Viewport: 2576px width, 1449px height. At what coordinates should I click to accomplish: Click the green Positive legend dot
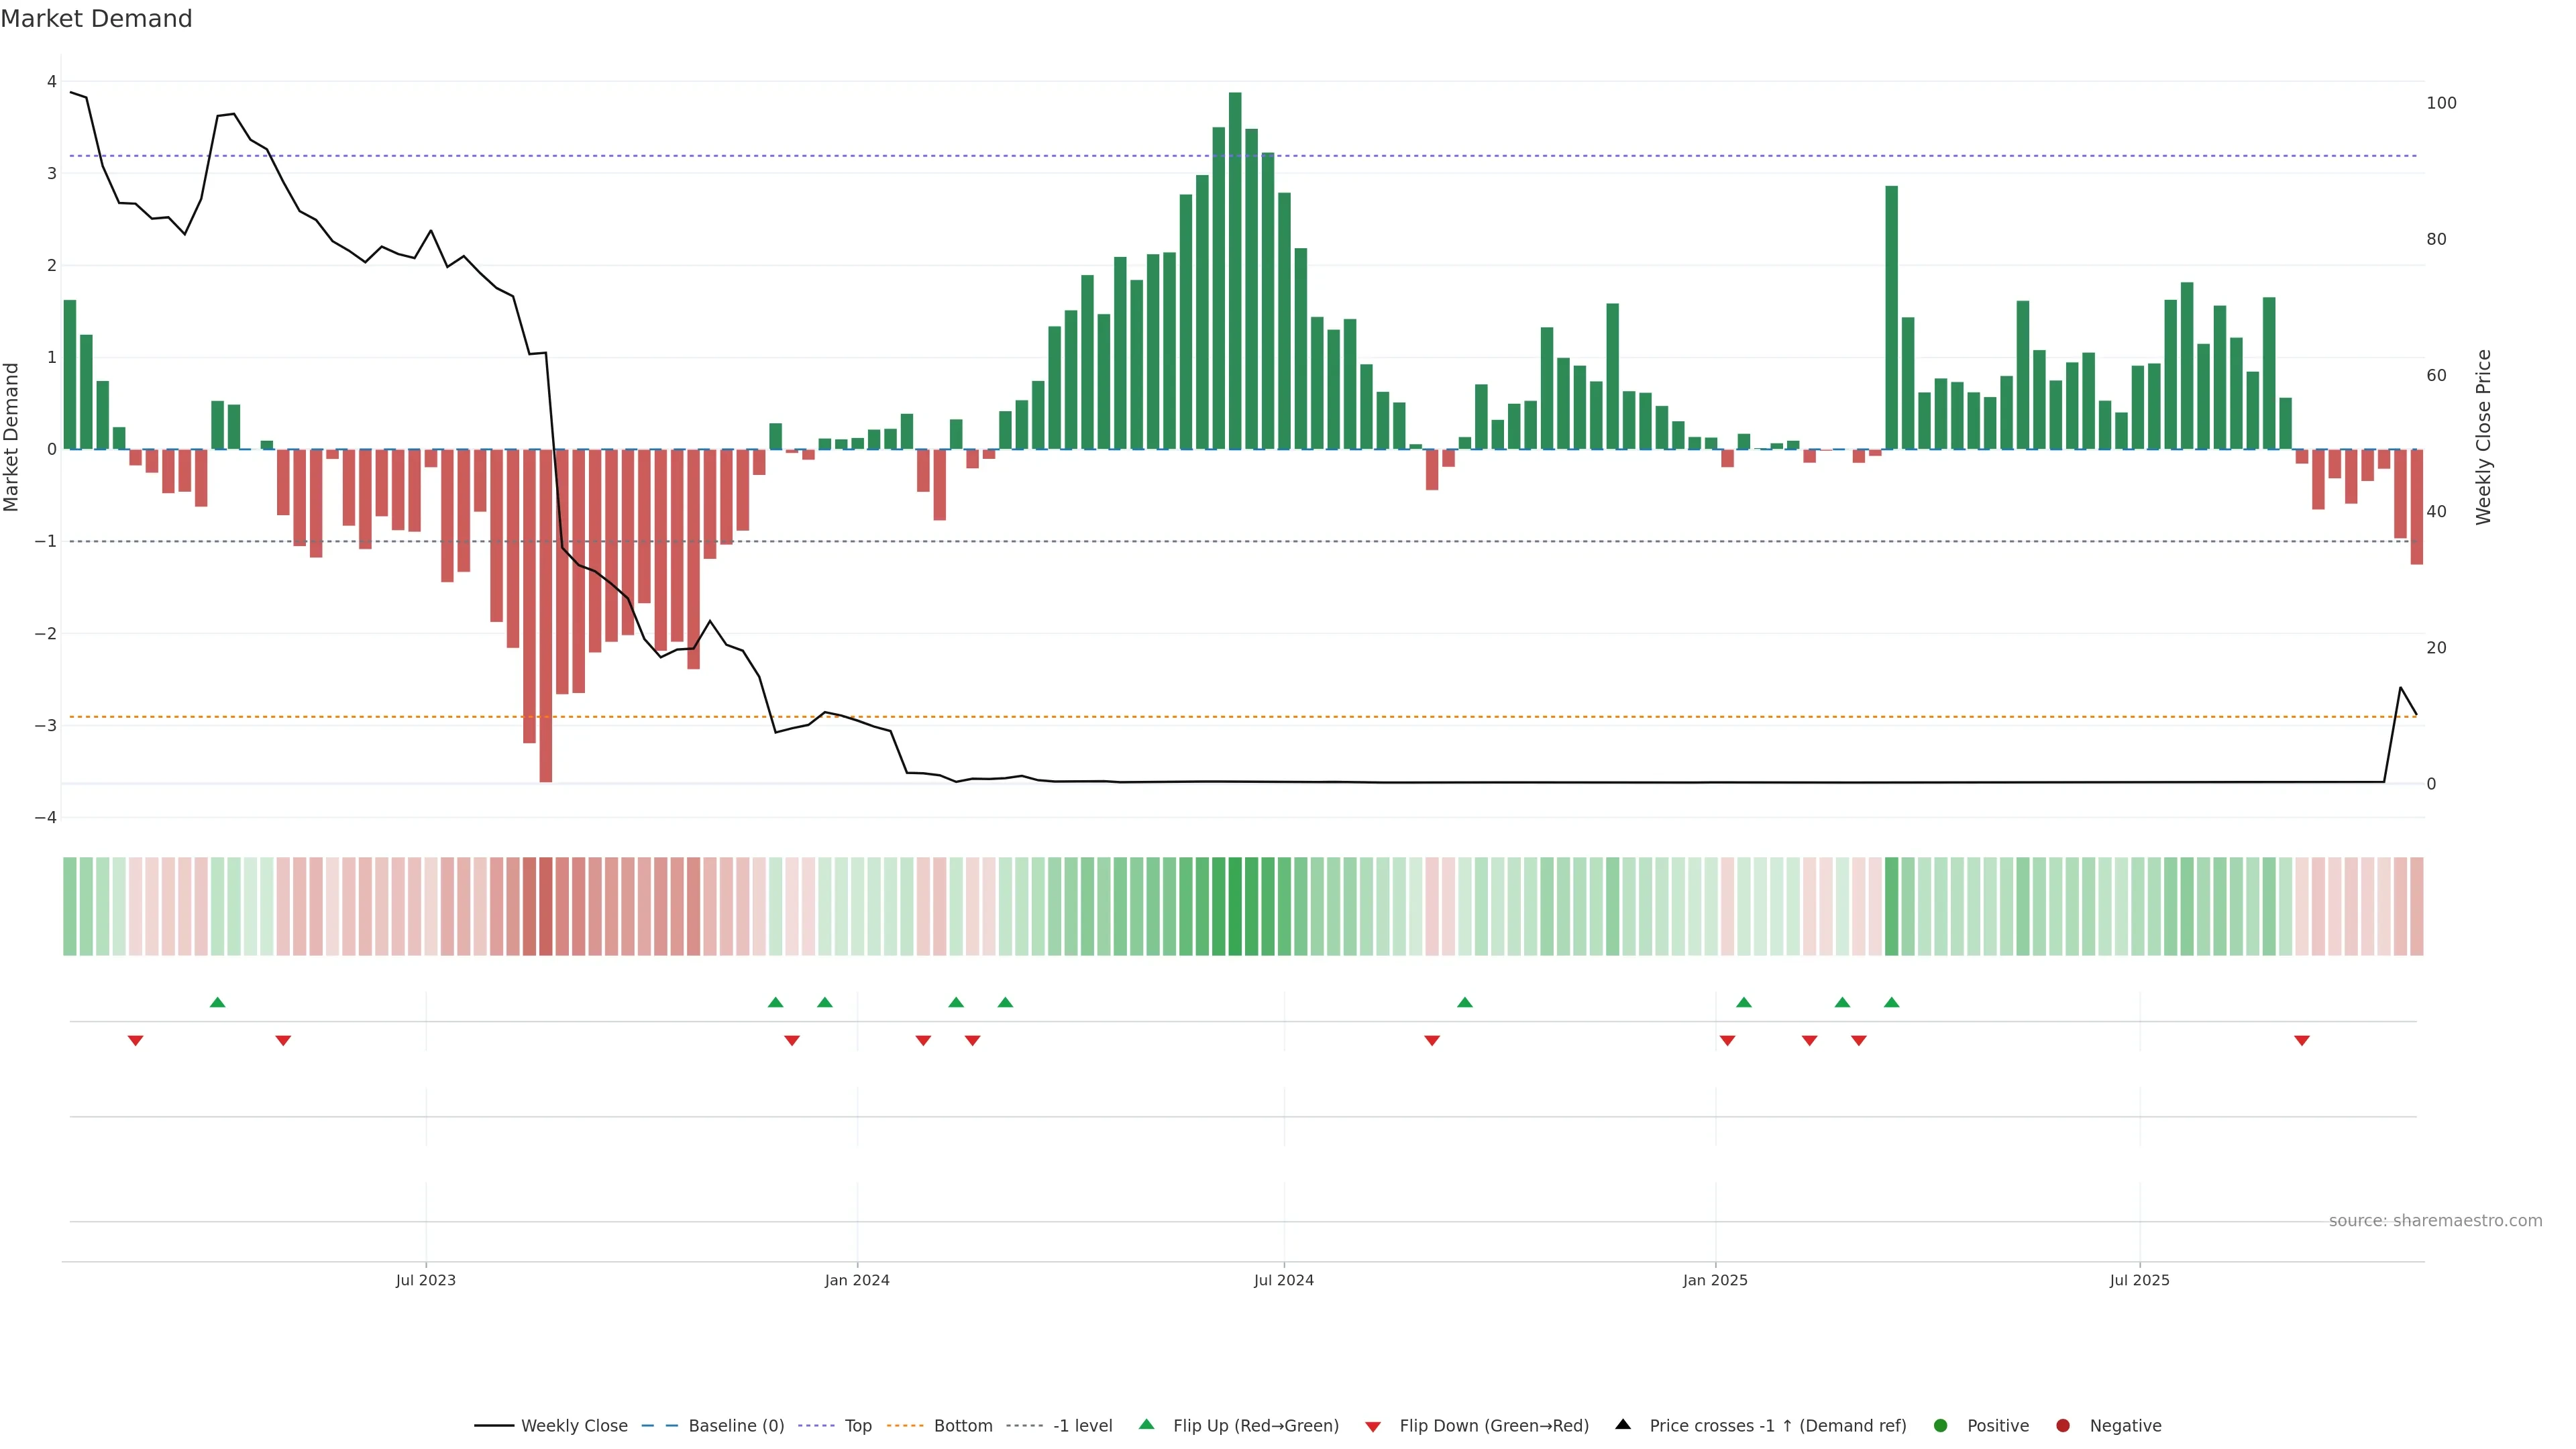click(x=1941, y=1425)
